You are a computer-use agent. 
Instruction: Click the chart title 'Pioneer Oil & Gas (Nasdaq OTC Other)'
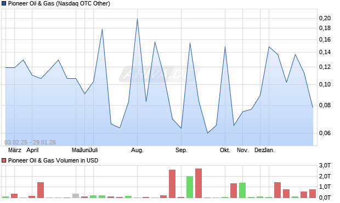pos(59,3)
